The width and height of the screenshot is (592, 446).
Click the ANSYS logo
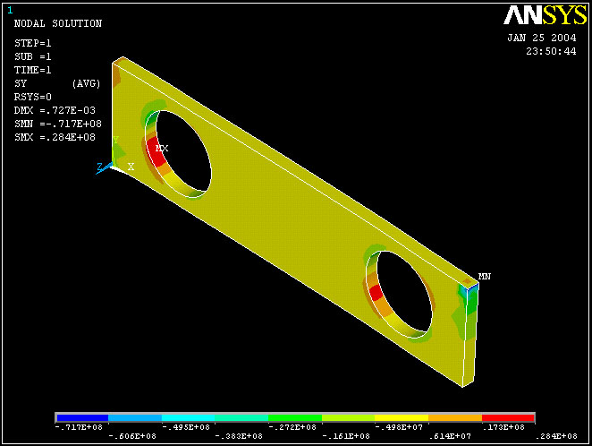click(545, 16)
